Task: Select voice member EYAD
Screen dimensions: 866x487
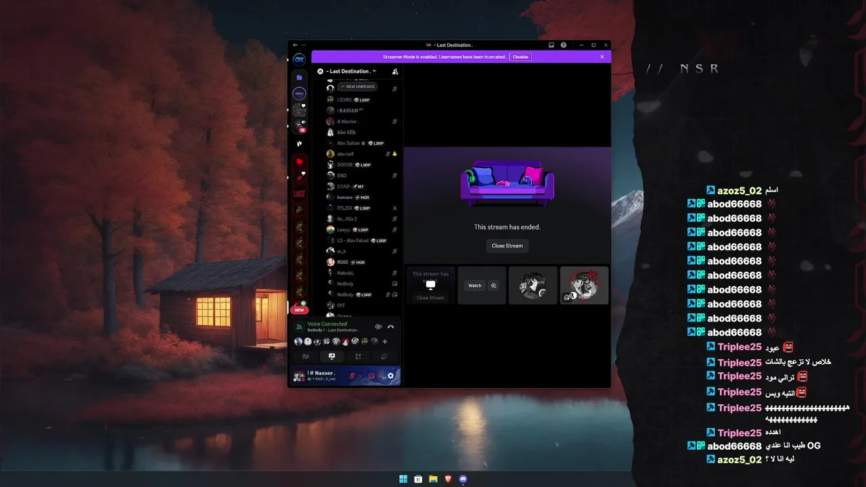Action: click(362, 186)
